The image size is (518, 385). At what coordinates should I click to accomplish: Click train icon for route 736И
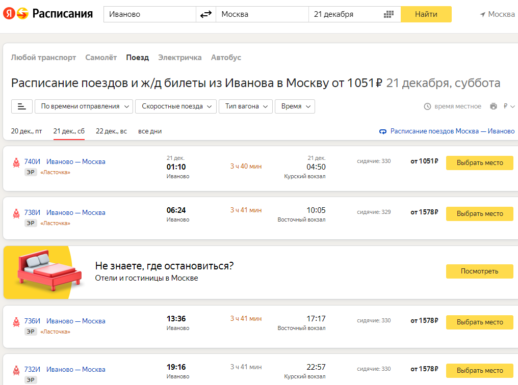(16, 322)
